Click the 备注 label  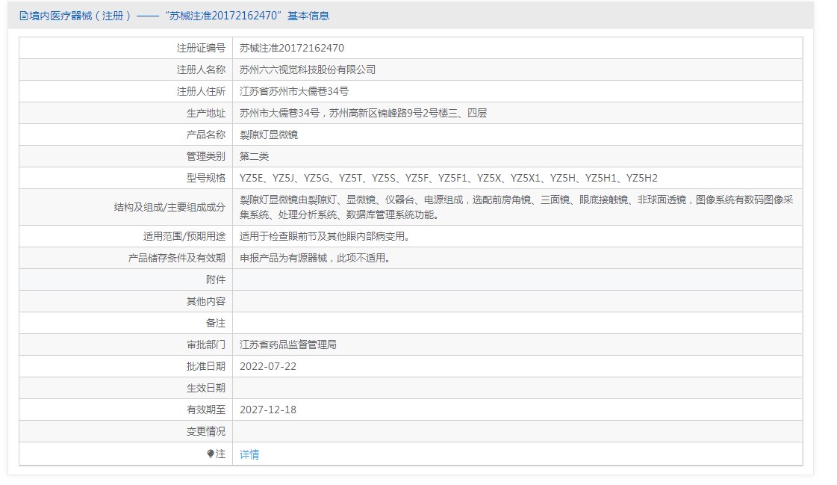pos(216,323)
